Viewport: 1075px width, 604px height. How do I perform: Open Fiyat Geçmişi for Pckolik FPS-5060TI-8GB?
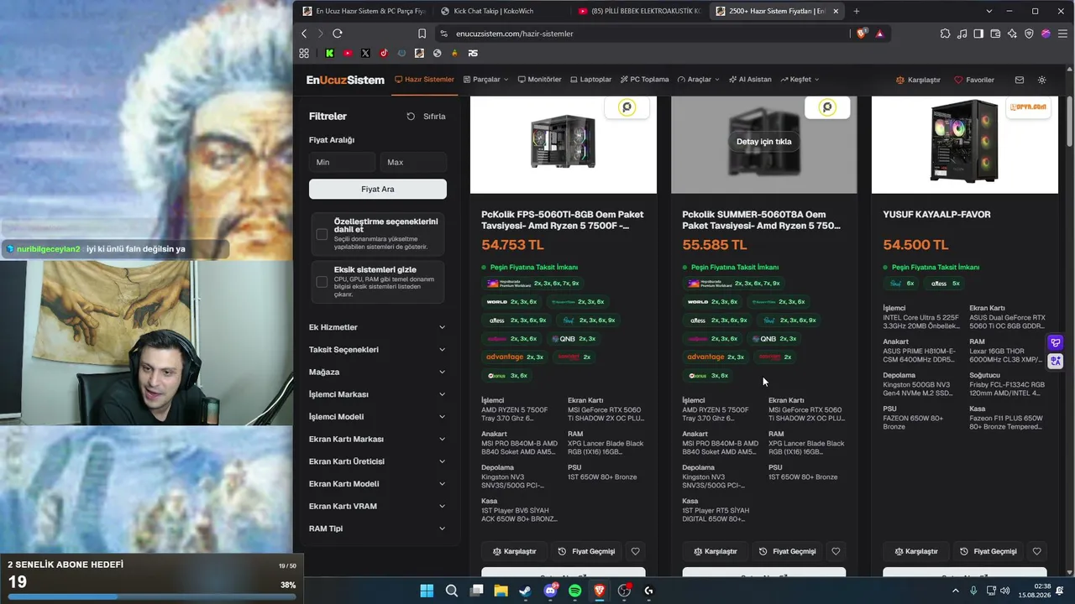coord(587,551)
